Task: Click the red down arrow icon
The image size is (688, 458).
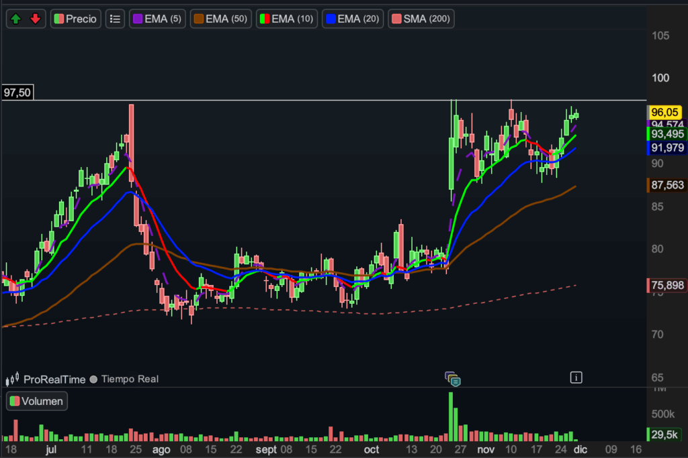Action: (36, 19)
